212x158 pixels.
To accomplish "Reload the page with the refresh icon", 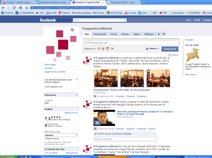I will 14,8.
